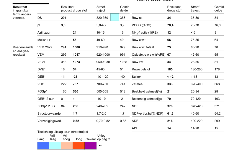Screen dimensions: 229x152
Task: Select the purple Gevaar legend swatch
Action: coord(90,146)
